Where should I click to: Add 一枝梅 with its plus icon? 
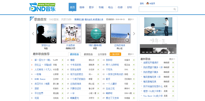[x=63, y=74]
